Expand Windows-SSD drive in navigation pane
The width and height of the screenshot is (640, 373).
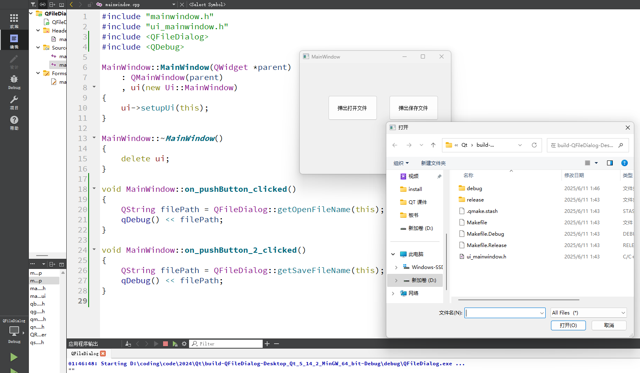[396, 267]
